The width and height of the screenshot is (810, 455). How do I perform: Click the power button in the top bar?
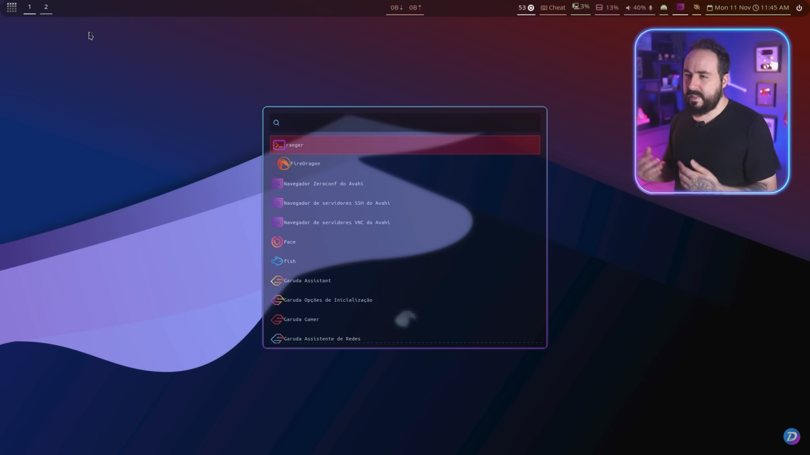(x=800, y=7)
